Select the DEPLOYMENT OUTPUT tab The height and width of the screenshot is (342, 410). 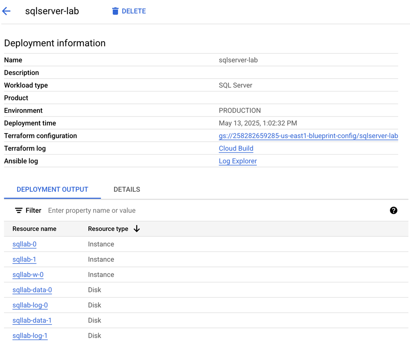[x=52, y=189]
